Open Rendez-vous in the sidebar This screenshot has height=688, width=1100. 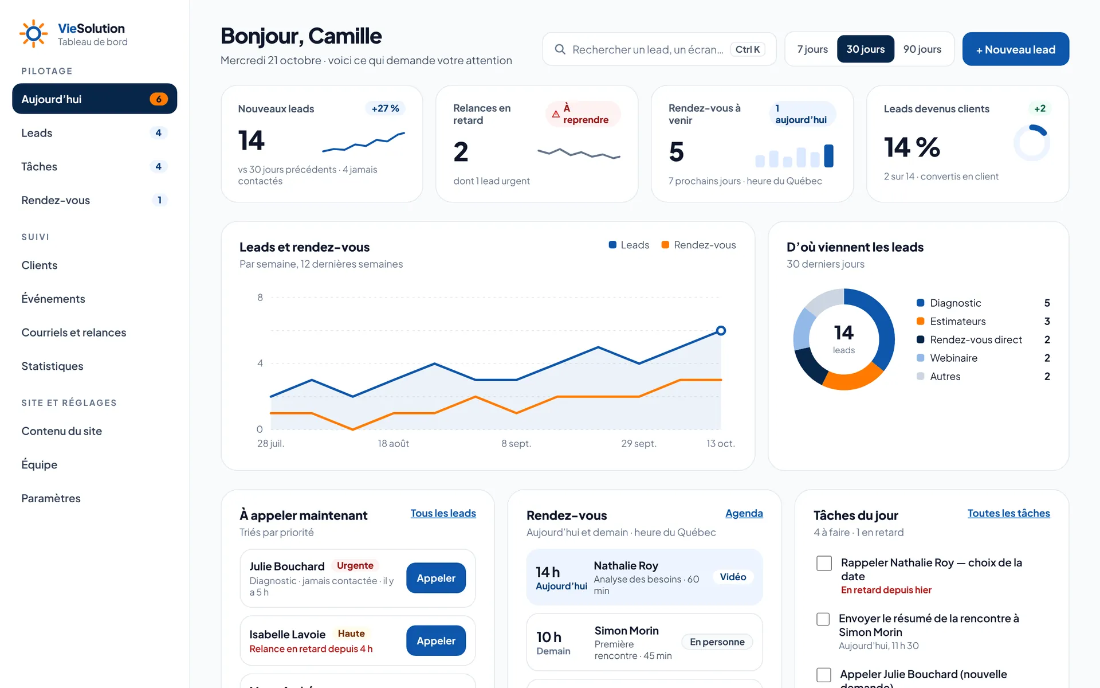(95, 200)
